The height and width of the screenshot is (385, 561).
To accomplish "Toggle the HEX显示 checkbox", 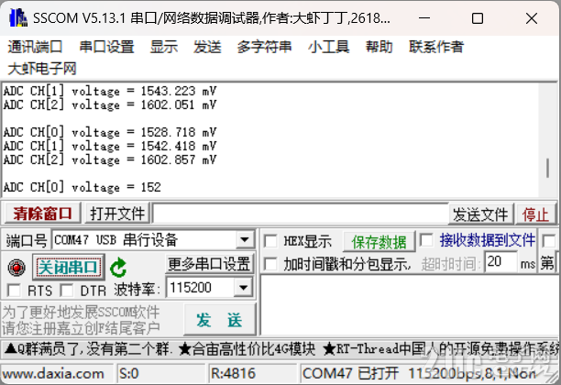I will 270,241.
